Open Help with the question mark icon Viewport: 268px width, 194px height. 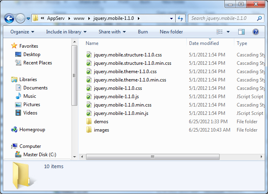(x=256, y=32)
